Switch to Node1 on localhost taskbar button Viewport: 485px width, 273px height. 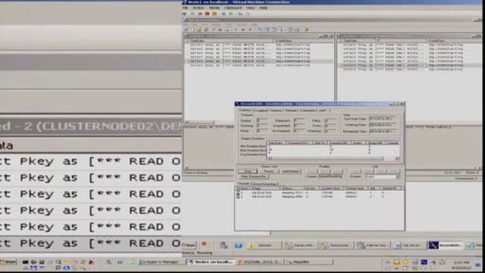tap(211, 262)
